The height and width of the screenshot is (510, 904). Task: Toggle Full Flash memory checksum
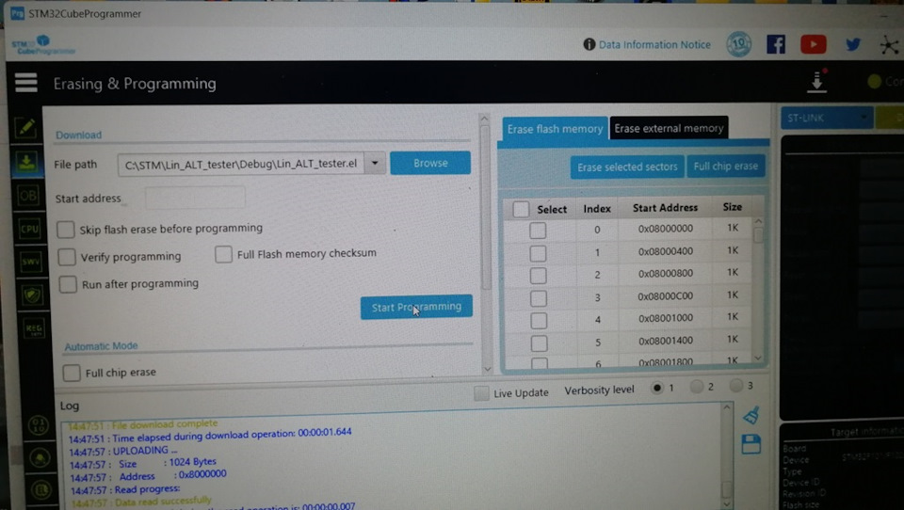coord(223,253)
